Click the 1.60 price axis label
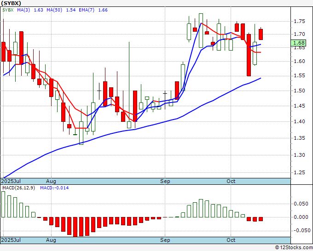This screenshot has height=251, width=313. click(x=300, y=61)
